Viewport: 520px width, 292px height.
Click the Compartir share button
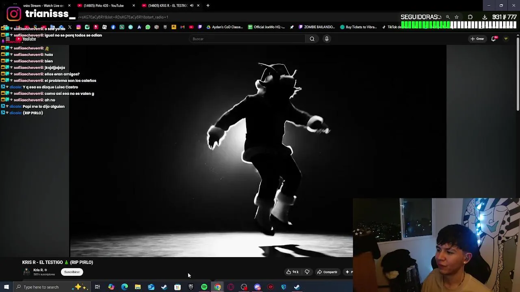327,272
